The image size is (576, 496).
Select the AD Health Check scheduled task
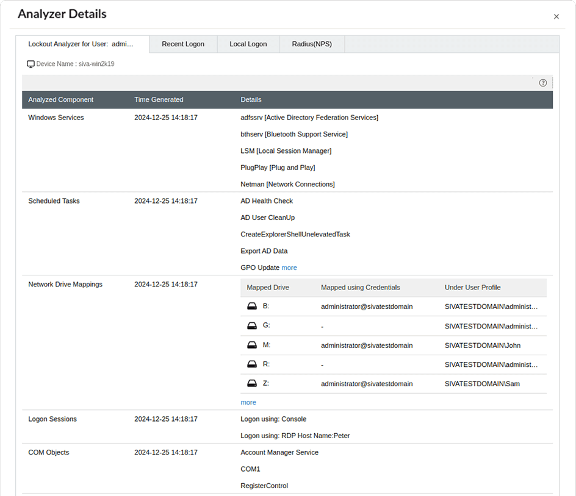click(x=267, y=200)
